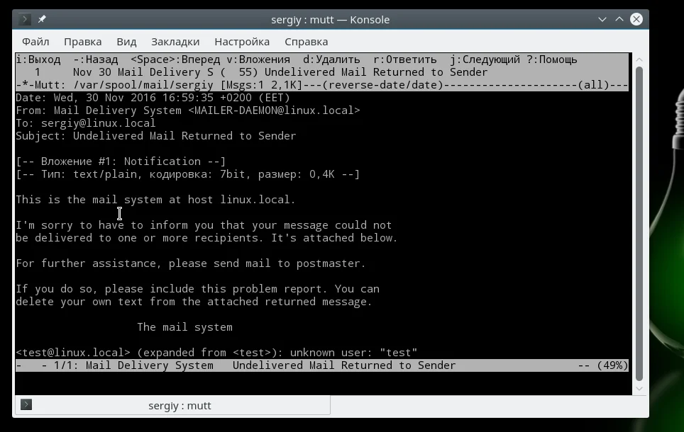Click the scrollbar up arrow

coord(639,59)
